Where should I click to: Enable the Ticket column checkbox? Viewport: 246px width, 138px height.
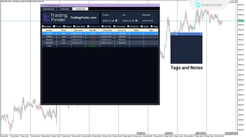click(x=54, y=27)
